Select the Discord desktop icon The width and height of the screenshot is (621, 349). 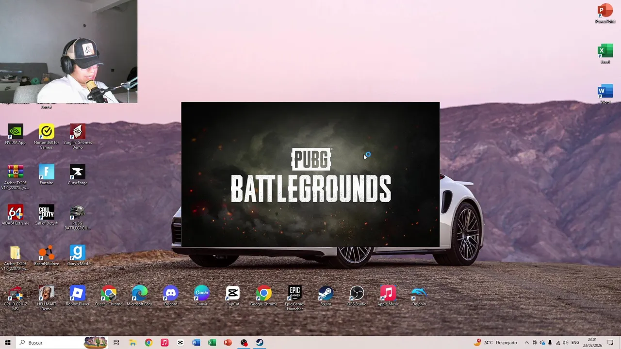pyautogui.click(x=170, y=296)
